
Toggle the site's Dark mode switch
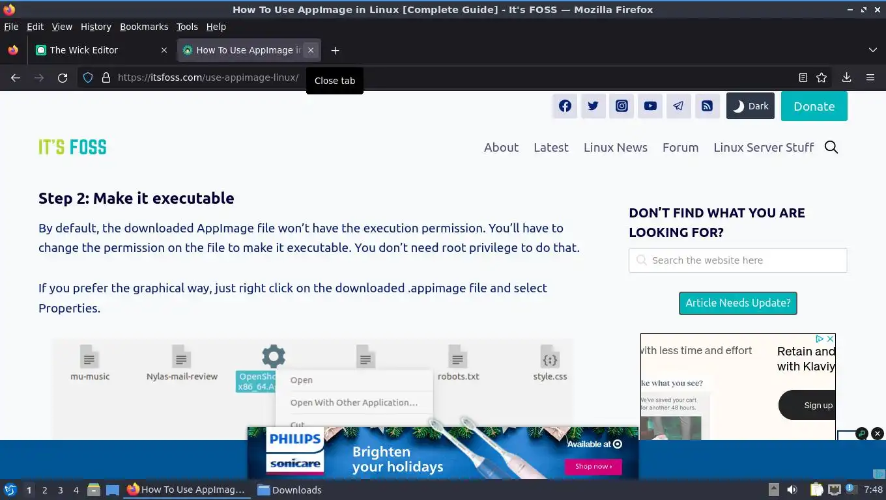[750, 106]
